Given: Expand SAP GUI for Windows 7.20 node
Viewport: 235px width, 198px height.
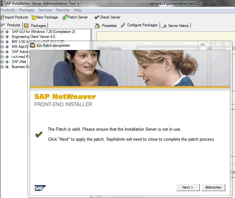Looking at the screenshot, I should coord(2,32).
